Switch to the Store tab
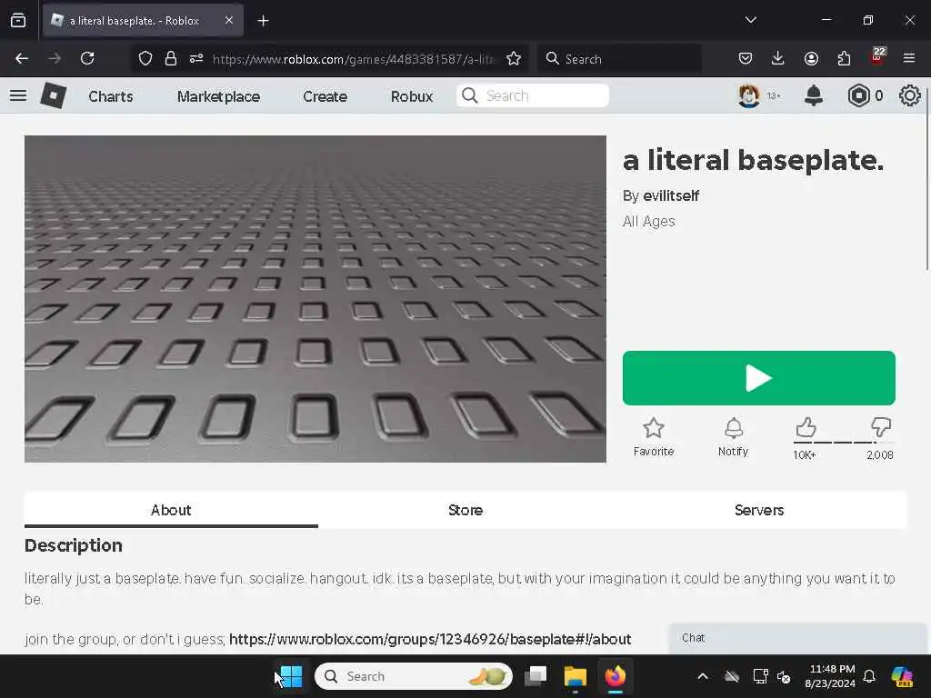Viewport: 931px width, 698px height. [465, 510]
